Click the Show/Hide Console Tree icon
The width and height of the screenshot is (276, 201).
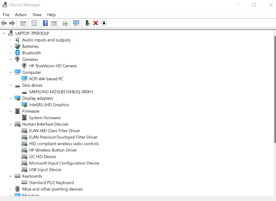(23, 23)
